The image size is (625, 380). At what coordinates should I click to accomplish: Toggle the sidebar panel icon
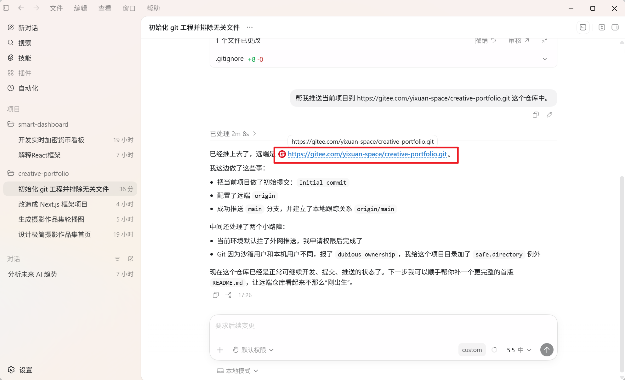click(6, 8)
